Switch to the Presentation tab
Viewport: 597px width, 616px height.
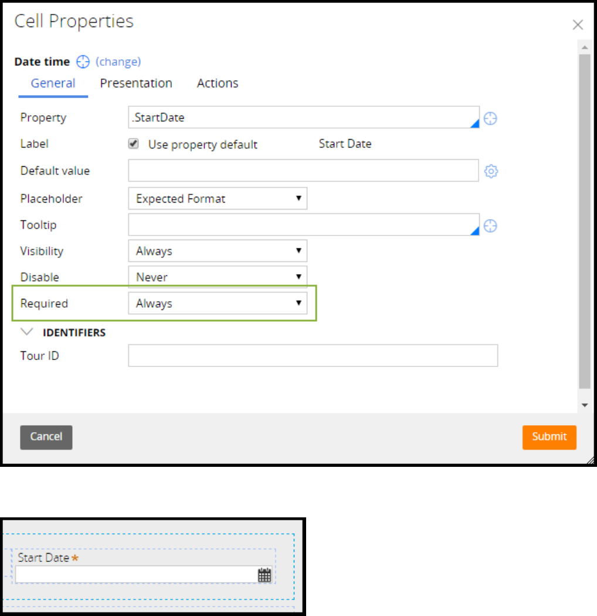[136, 83]
